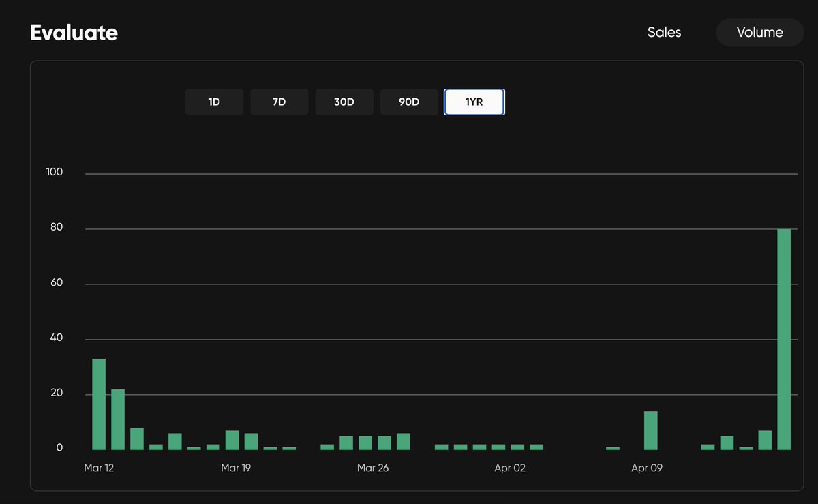This screenshot has width=818, height=504.
Task: Choose the 30D time range
Action: click(x=344, y=102)
